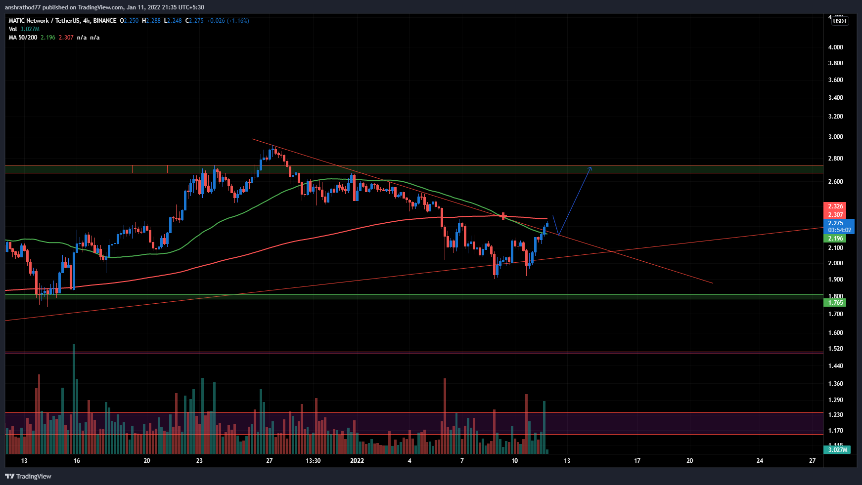This screenshot has height=485, width=862.
Task: Click the 16 date label on time axis
Action: [x=77, y=461]
